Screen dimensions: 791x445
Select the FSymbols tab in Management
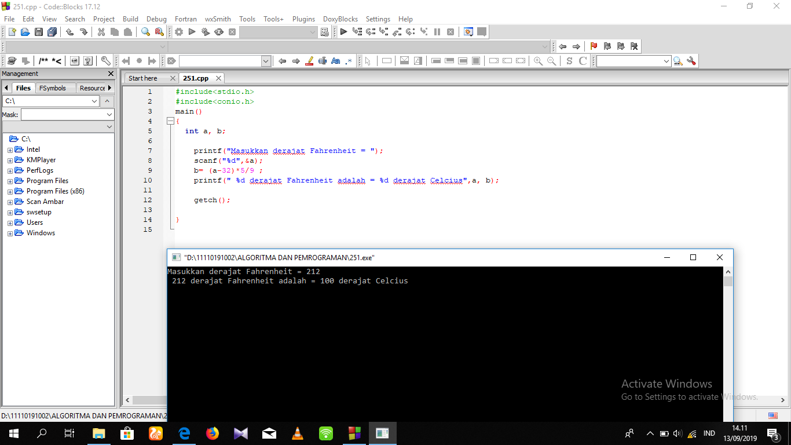click(x=53, y=88)
